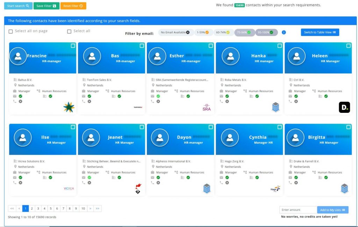Go to page 5 of results
358x227 pixels.
tap(51, 209)
